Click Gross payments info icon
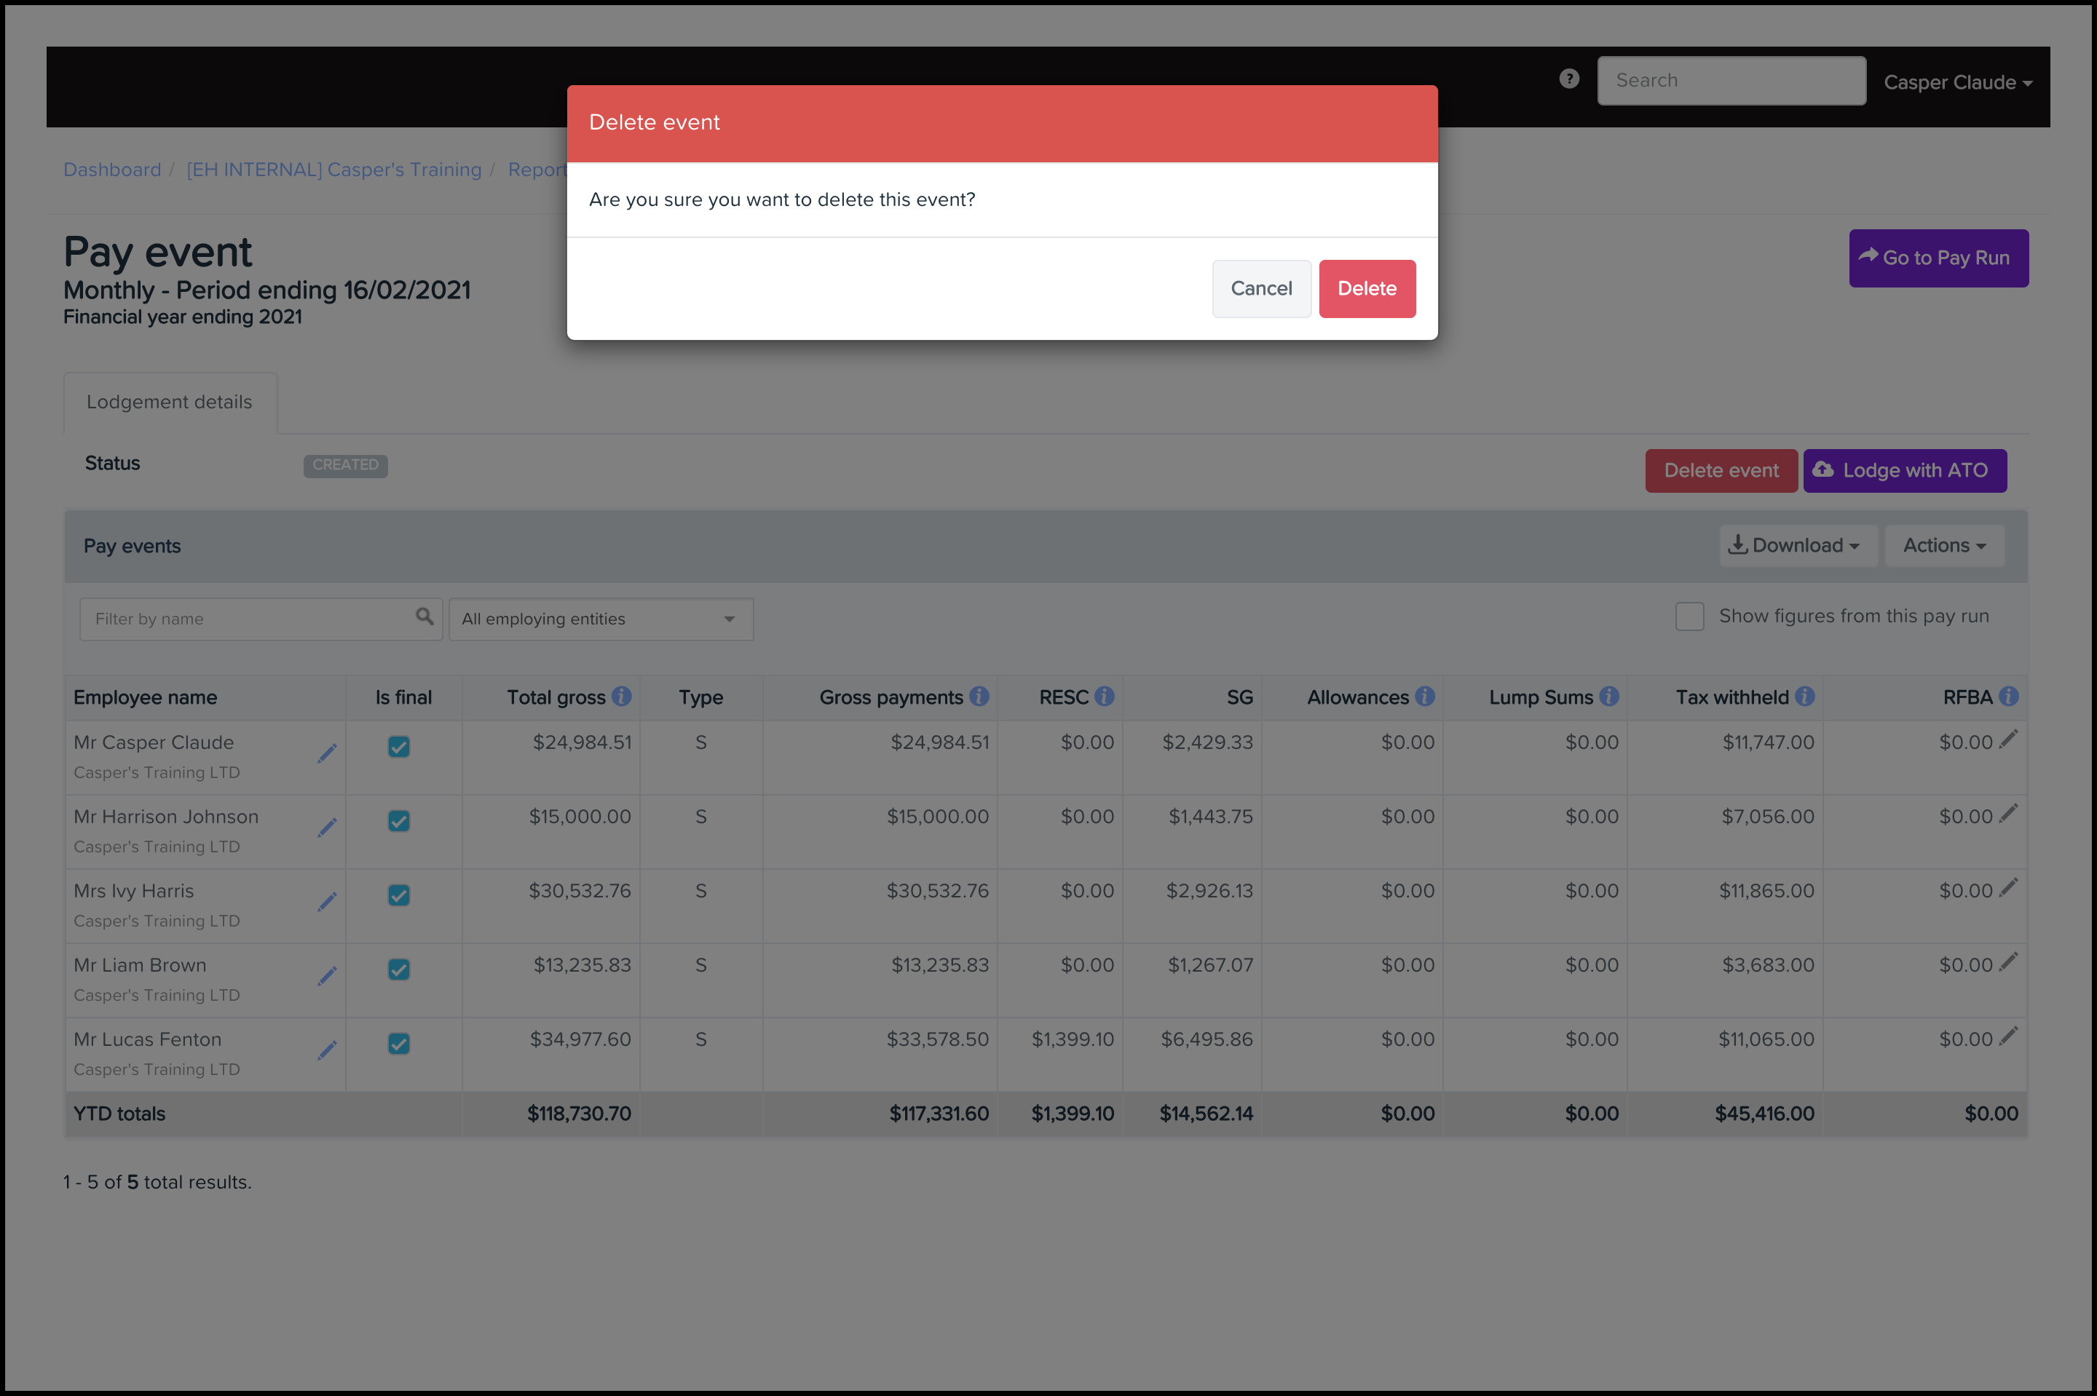The width and height of the screenshot is (2097, 1396). tap(979, 697)
